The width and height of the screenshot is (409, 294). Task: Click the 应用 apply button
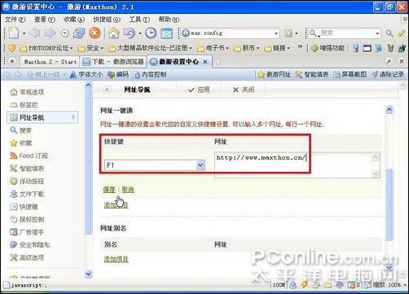[199, 90]
